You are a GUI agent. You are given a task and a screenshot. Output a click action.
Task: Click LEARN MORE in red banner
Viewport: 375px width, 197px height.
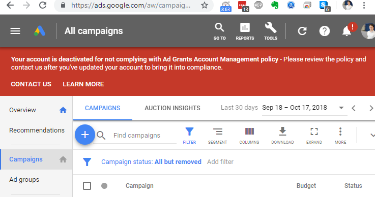(83, 84)
